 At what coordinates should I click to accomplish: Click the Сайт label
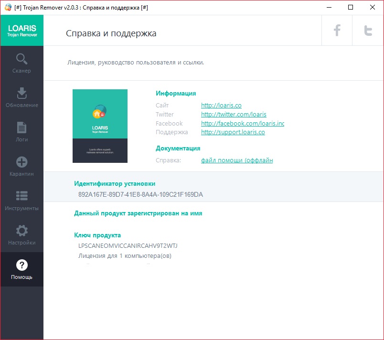162,106
